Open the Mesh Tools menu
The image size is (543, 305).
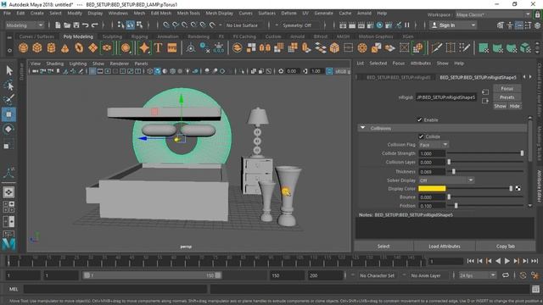point(188,14)
